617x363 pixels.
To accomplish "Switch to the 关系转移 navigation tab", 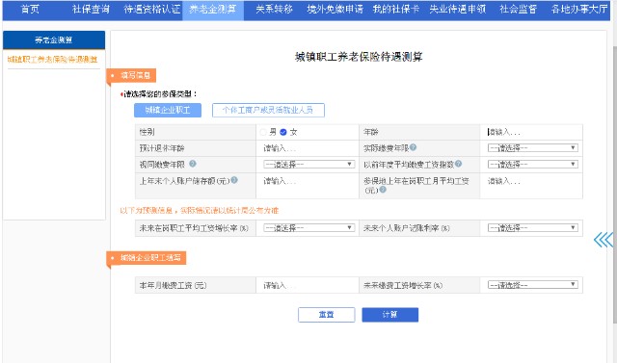I will point(274,10).
